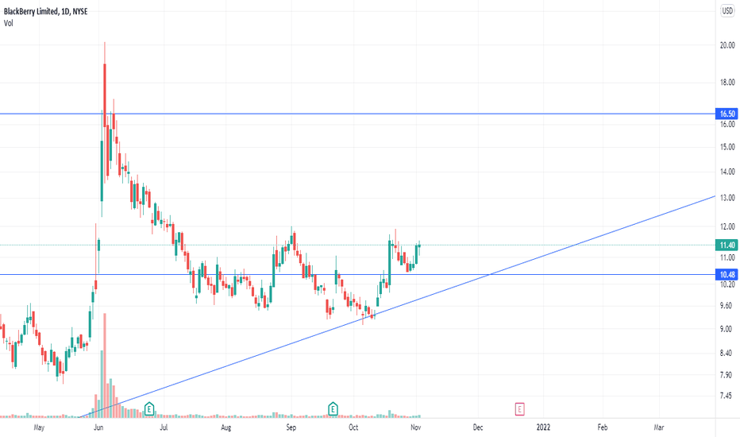Click the Sep label on time axis
The height and width of the screenshot is (437, 740).
[291, 427]
